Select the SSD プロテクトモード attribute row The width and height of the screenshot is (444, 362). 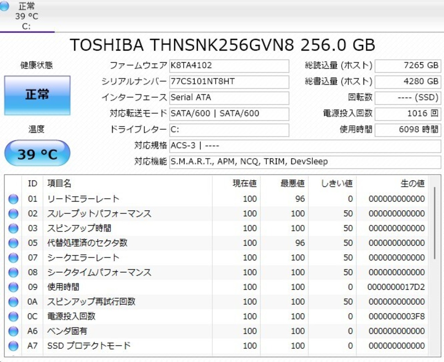coord(217,346)
